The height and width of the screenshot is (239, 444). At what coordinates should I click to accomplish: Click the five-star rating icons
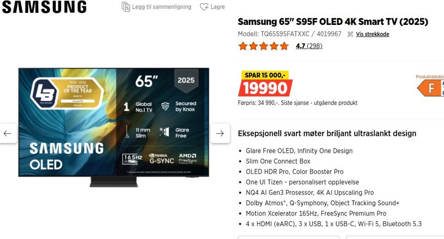pos(263,46)
